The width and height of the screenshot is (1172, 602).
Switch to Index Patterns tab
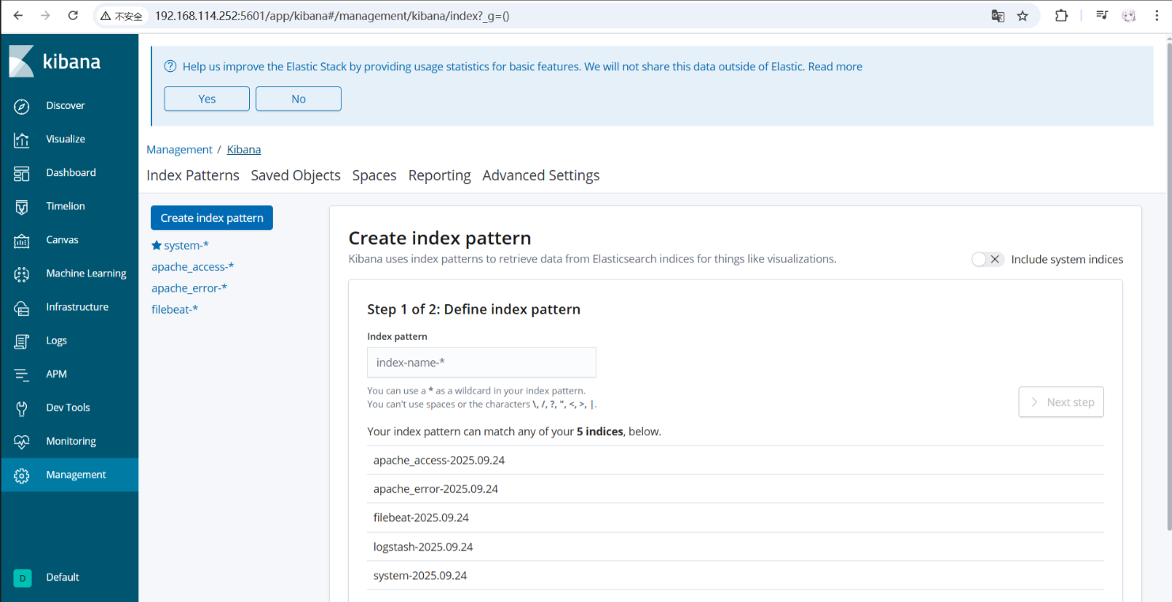click(x=193, y=175)
